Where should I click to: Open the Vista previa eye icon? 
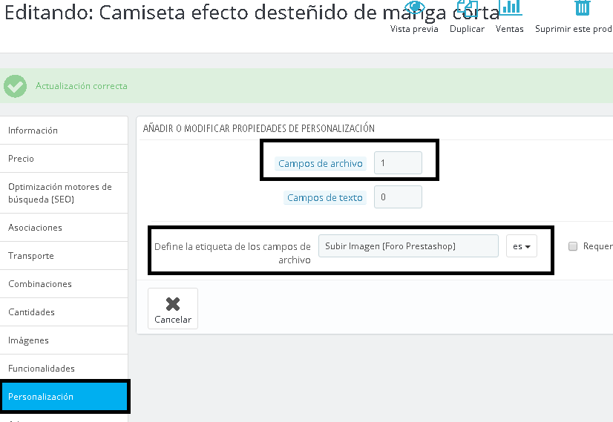[414, 7]
